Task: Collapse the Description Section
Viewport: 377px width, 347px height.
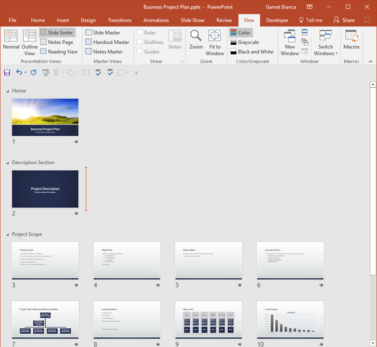Action: pos(8,163)
